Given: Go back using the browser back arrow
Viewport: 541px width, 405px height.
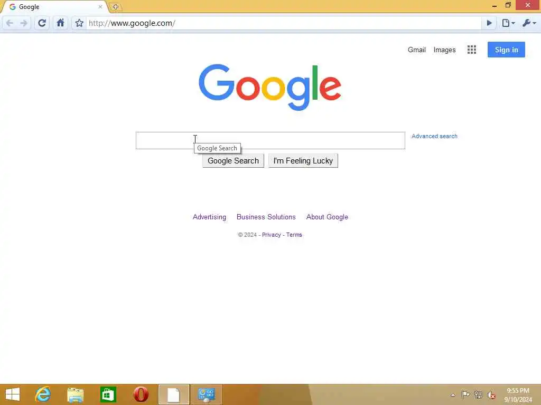Looking at the screenshot, I should click(x=10, y=23).
